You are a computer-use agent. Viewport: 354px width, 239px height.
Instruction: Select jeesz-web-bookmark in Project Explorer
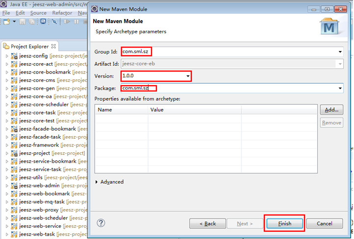tap(45, 193)
